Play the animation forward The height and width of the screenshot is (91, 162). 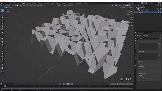pos(69,84)
